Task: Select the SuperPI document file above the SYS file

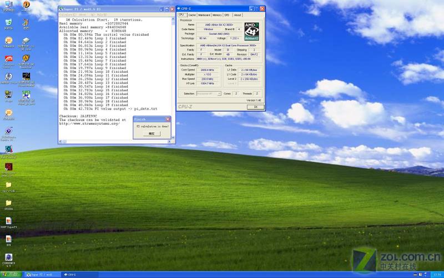Action: click(9, 221)
